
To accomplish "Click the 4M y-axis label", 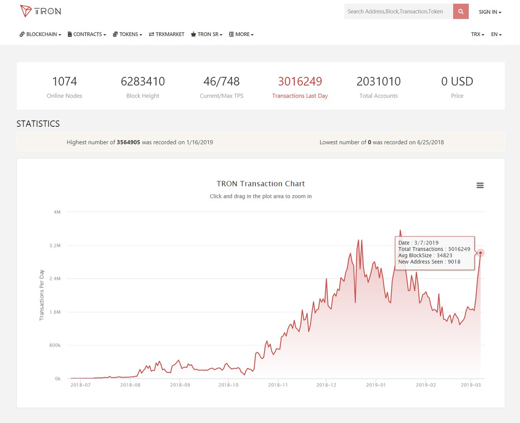I will pos(57,212).
